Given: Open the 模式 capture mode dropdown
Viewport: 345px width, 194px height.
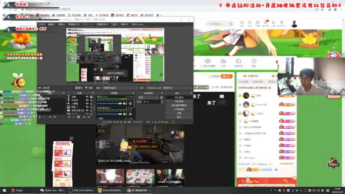Looking at the screenshot, I should 120,88.
